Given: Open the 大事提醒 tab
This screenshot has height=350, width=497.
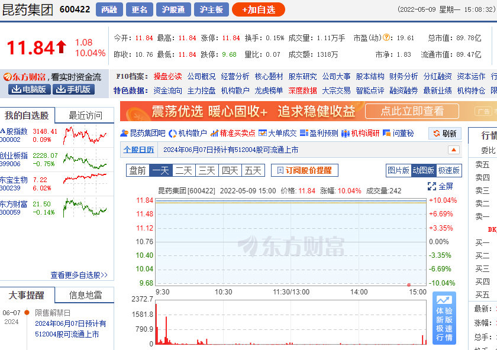Looking at the screenshot, I should coord(27,295).
